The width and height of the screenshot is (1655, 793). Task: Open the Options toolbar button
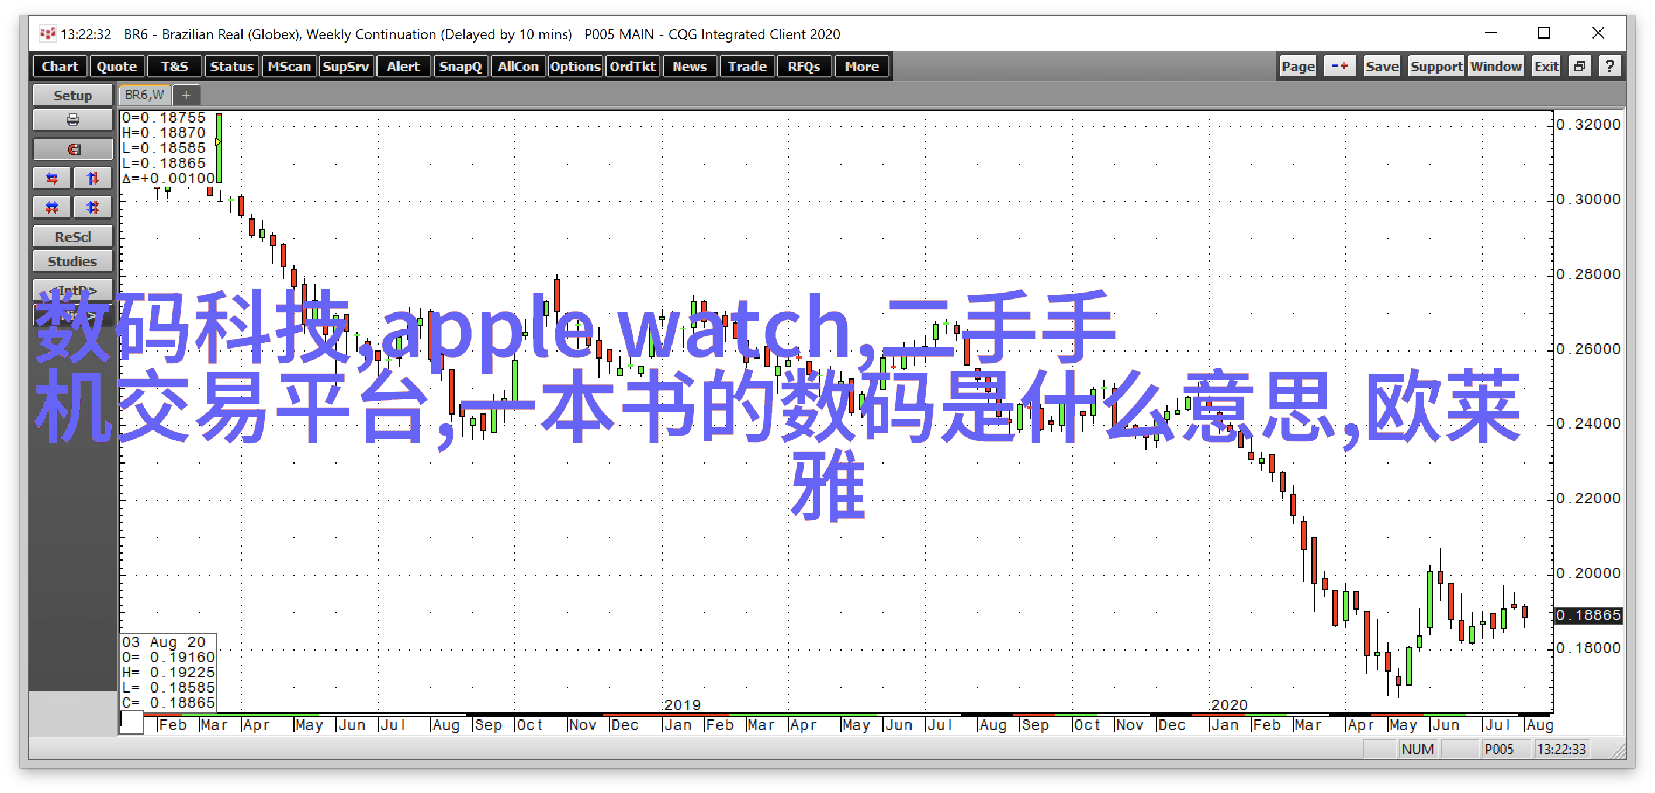tap(575, 66)
